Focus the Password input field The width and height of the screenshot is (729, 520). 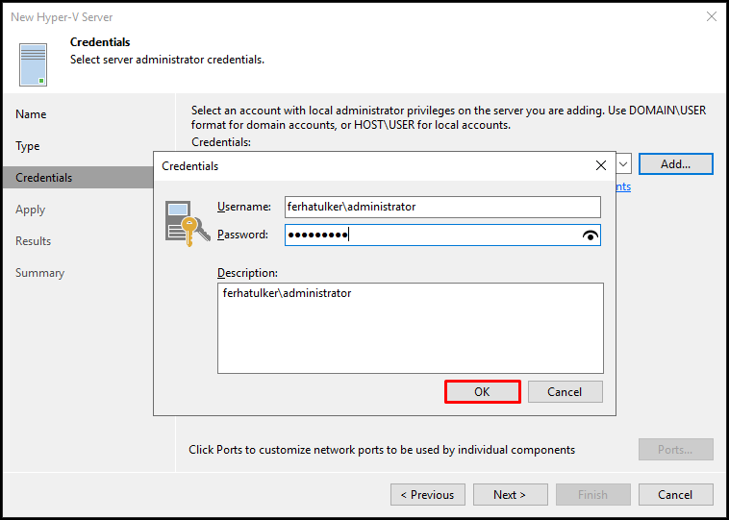pyautogui.click(x=442, y=235)
